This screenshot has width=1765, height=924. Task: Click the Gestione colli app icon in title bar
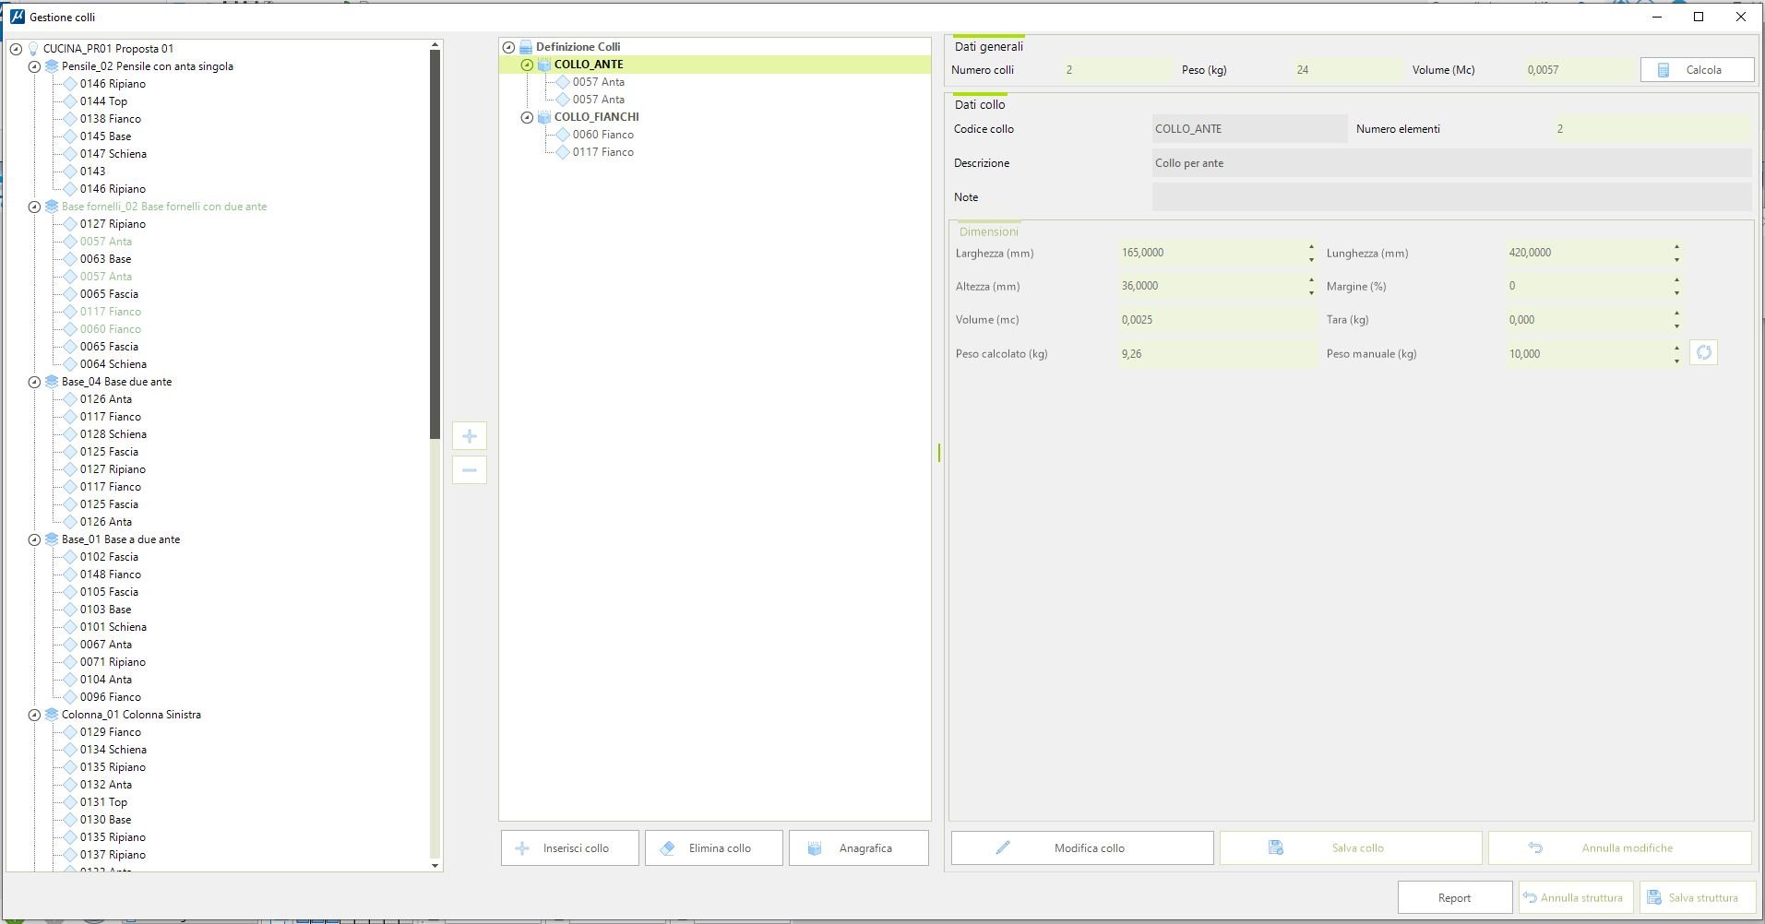(17, 17)
